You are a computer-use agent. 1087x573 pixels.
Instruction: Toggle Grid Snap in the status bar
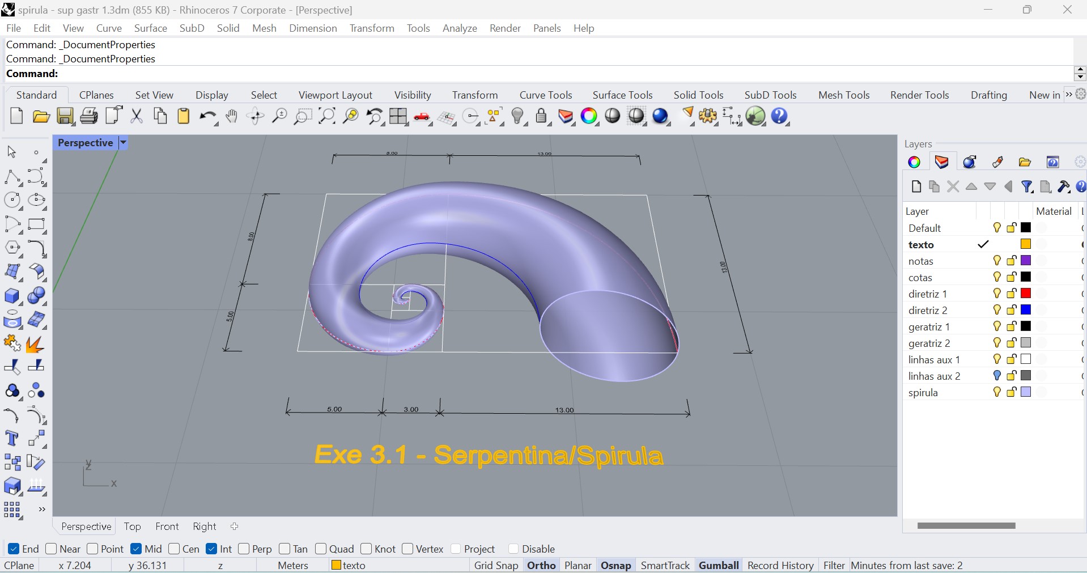pos(496,565)
